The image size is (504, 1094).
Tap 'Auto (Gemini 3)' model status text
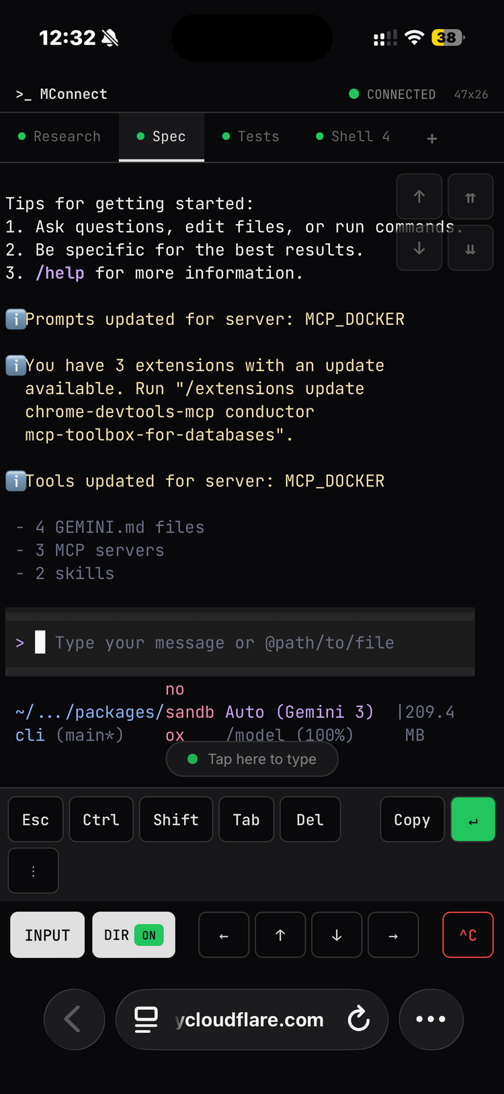click(299, 712)
